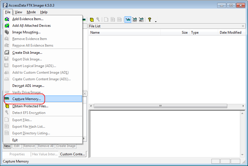Open the Help menu
Viewport: 248px width, 166px height.
[x=44, y=12]
